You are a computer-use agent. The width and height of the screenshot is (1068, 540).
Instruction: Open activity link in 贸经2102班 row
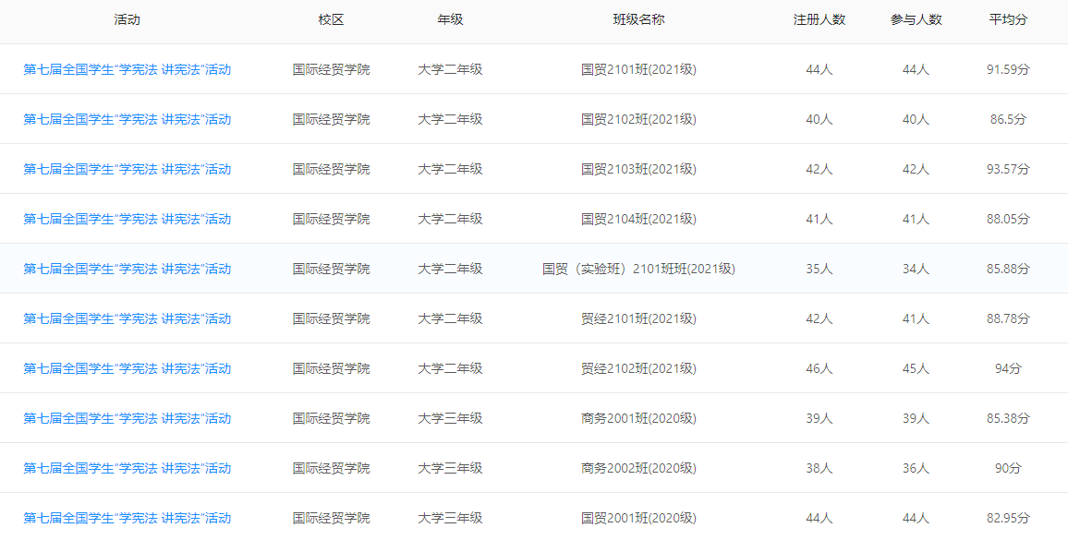pos(127,368)
